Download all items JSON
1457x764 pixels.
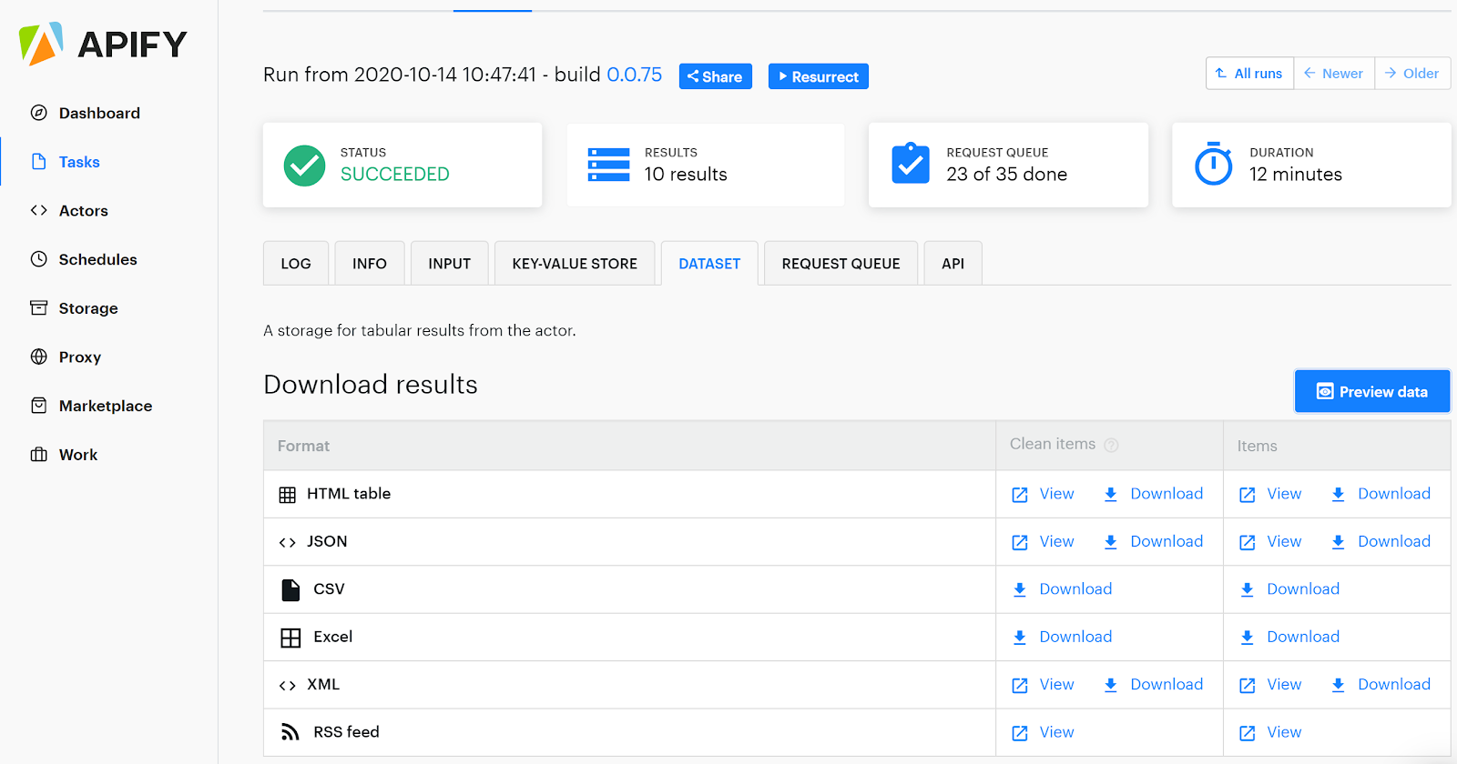coord(1381,541)
